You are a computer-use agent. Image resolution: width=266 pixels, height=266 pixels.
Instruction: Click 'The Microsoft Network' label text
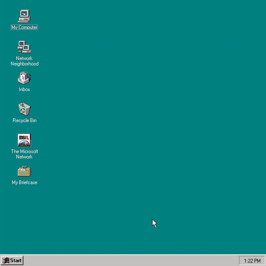[x=24, y=154]
